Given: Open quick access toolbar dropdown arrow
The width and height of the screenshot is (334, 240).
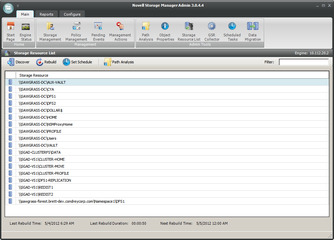Looking at the screenshot, I should (x=18, y=6).
